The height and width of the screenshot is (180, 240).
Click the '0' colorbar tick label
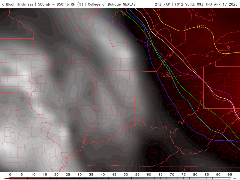coord(10,175)
